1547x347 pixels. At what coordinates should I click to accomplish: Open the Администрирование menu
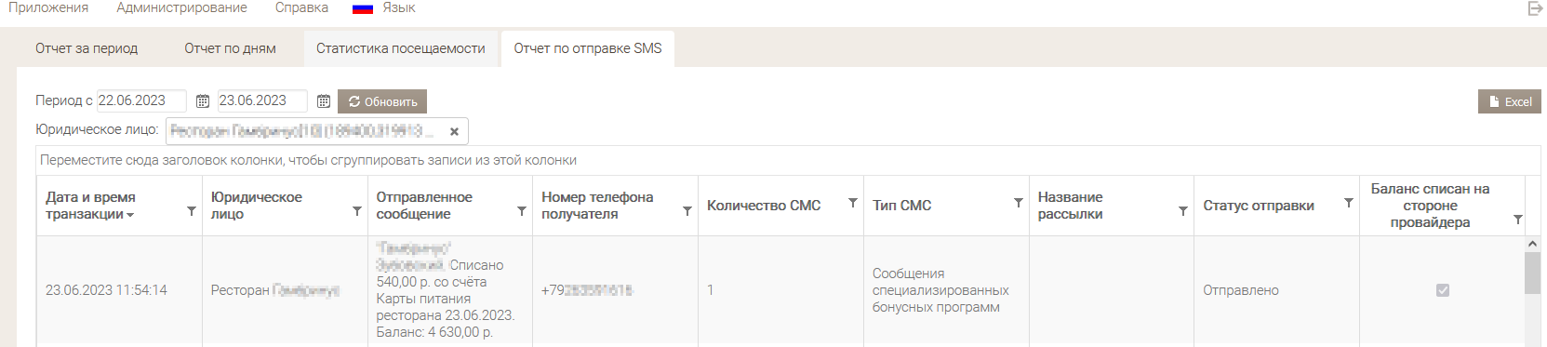tap(182, 8)
